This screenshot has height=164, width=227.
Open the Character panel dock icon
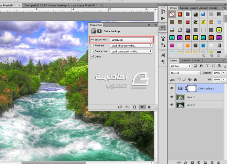(x=163, y=55)
